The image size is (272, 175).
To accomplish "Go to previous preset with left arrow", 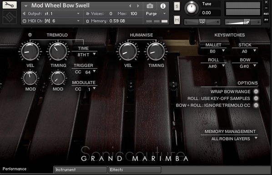I will [130, 6].
